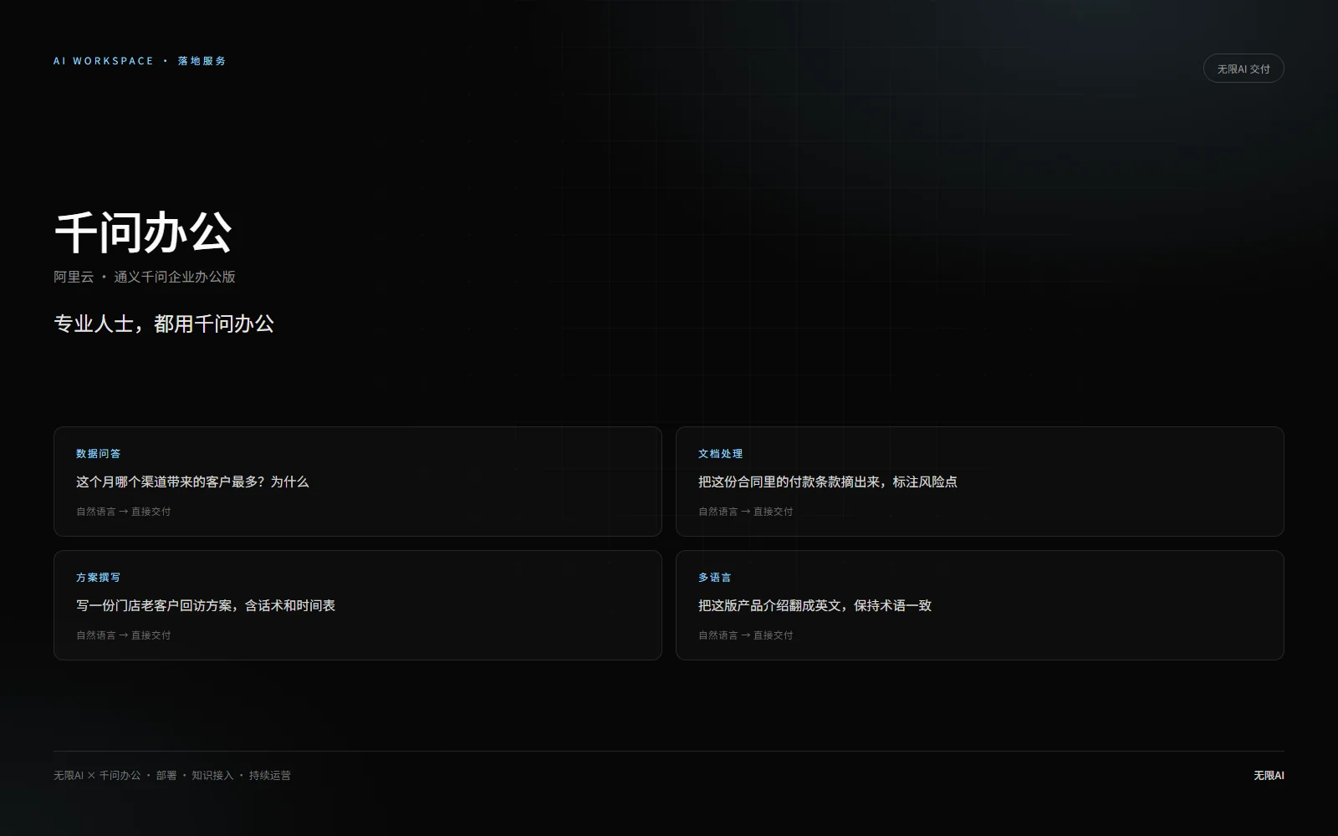Click the prompt 把这版产品介绍翻成英文，保持术语一致
Image resolution: width=1338 pixels, height=836 pixels.
pos(815,605)
